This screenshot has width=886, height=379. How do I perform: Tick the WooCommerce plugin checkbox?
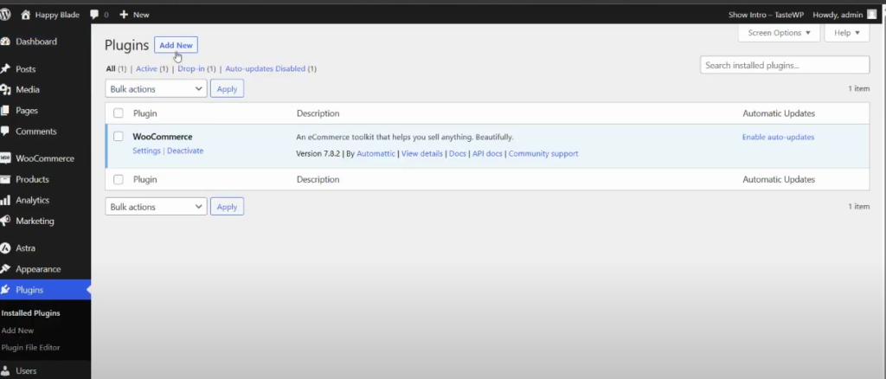point(119,137)
